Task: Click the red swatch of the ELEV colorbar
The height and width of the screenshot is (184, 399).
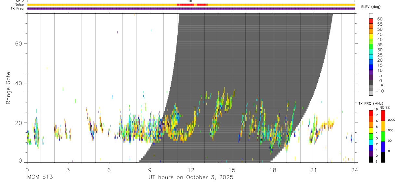Action: pos(371,21)
